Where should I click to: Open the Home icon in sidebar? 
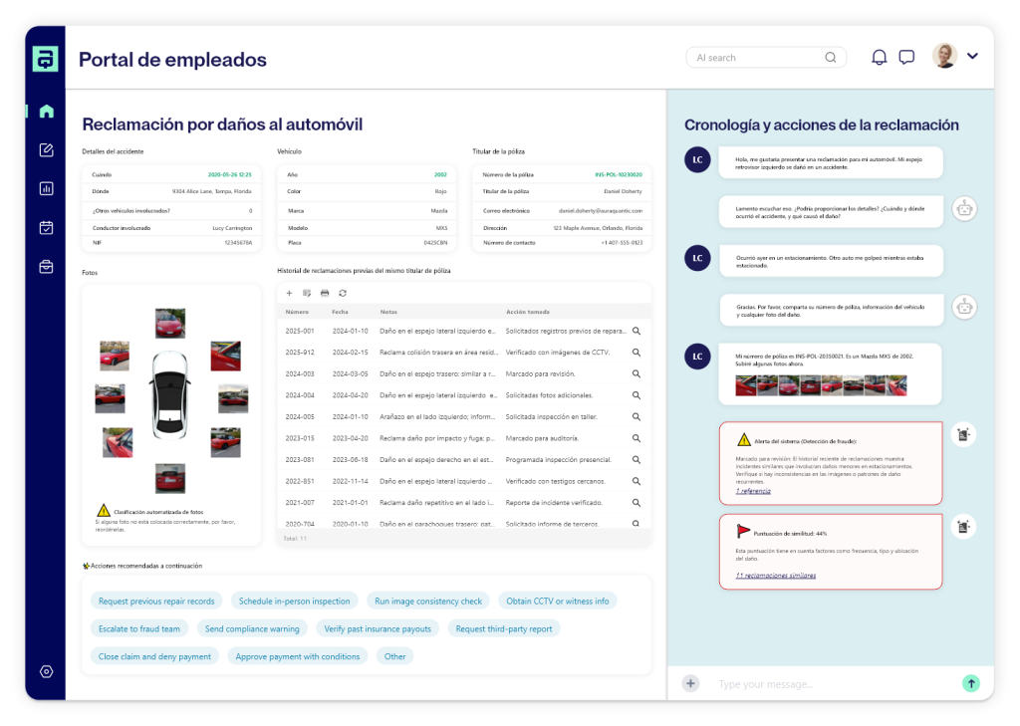[46, 112]
